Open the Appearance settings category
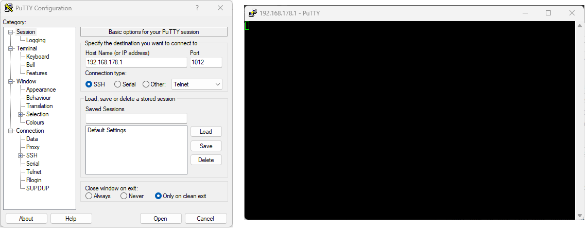 coord(41,90)
